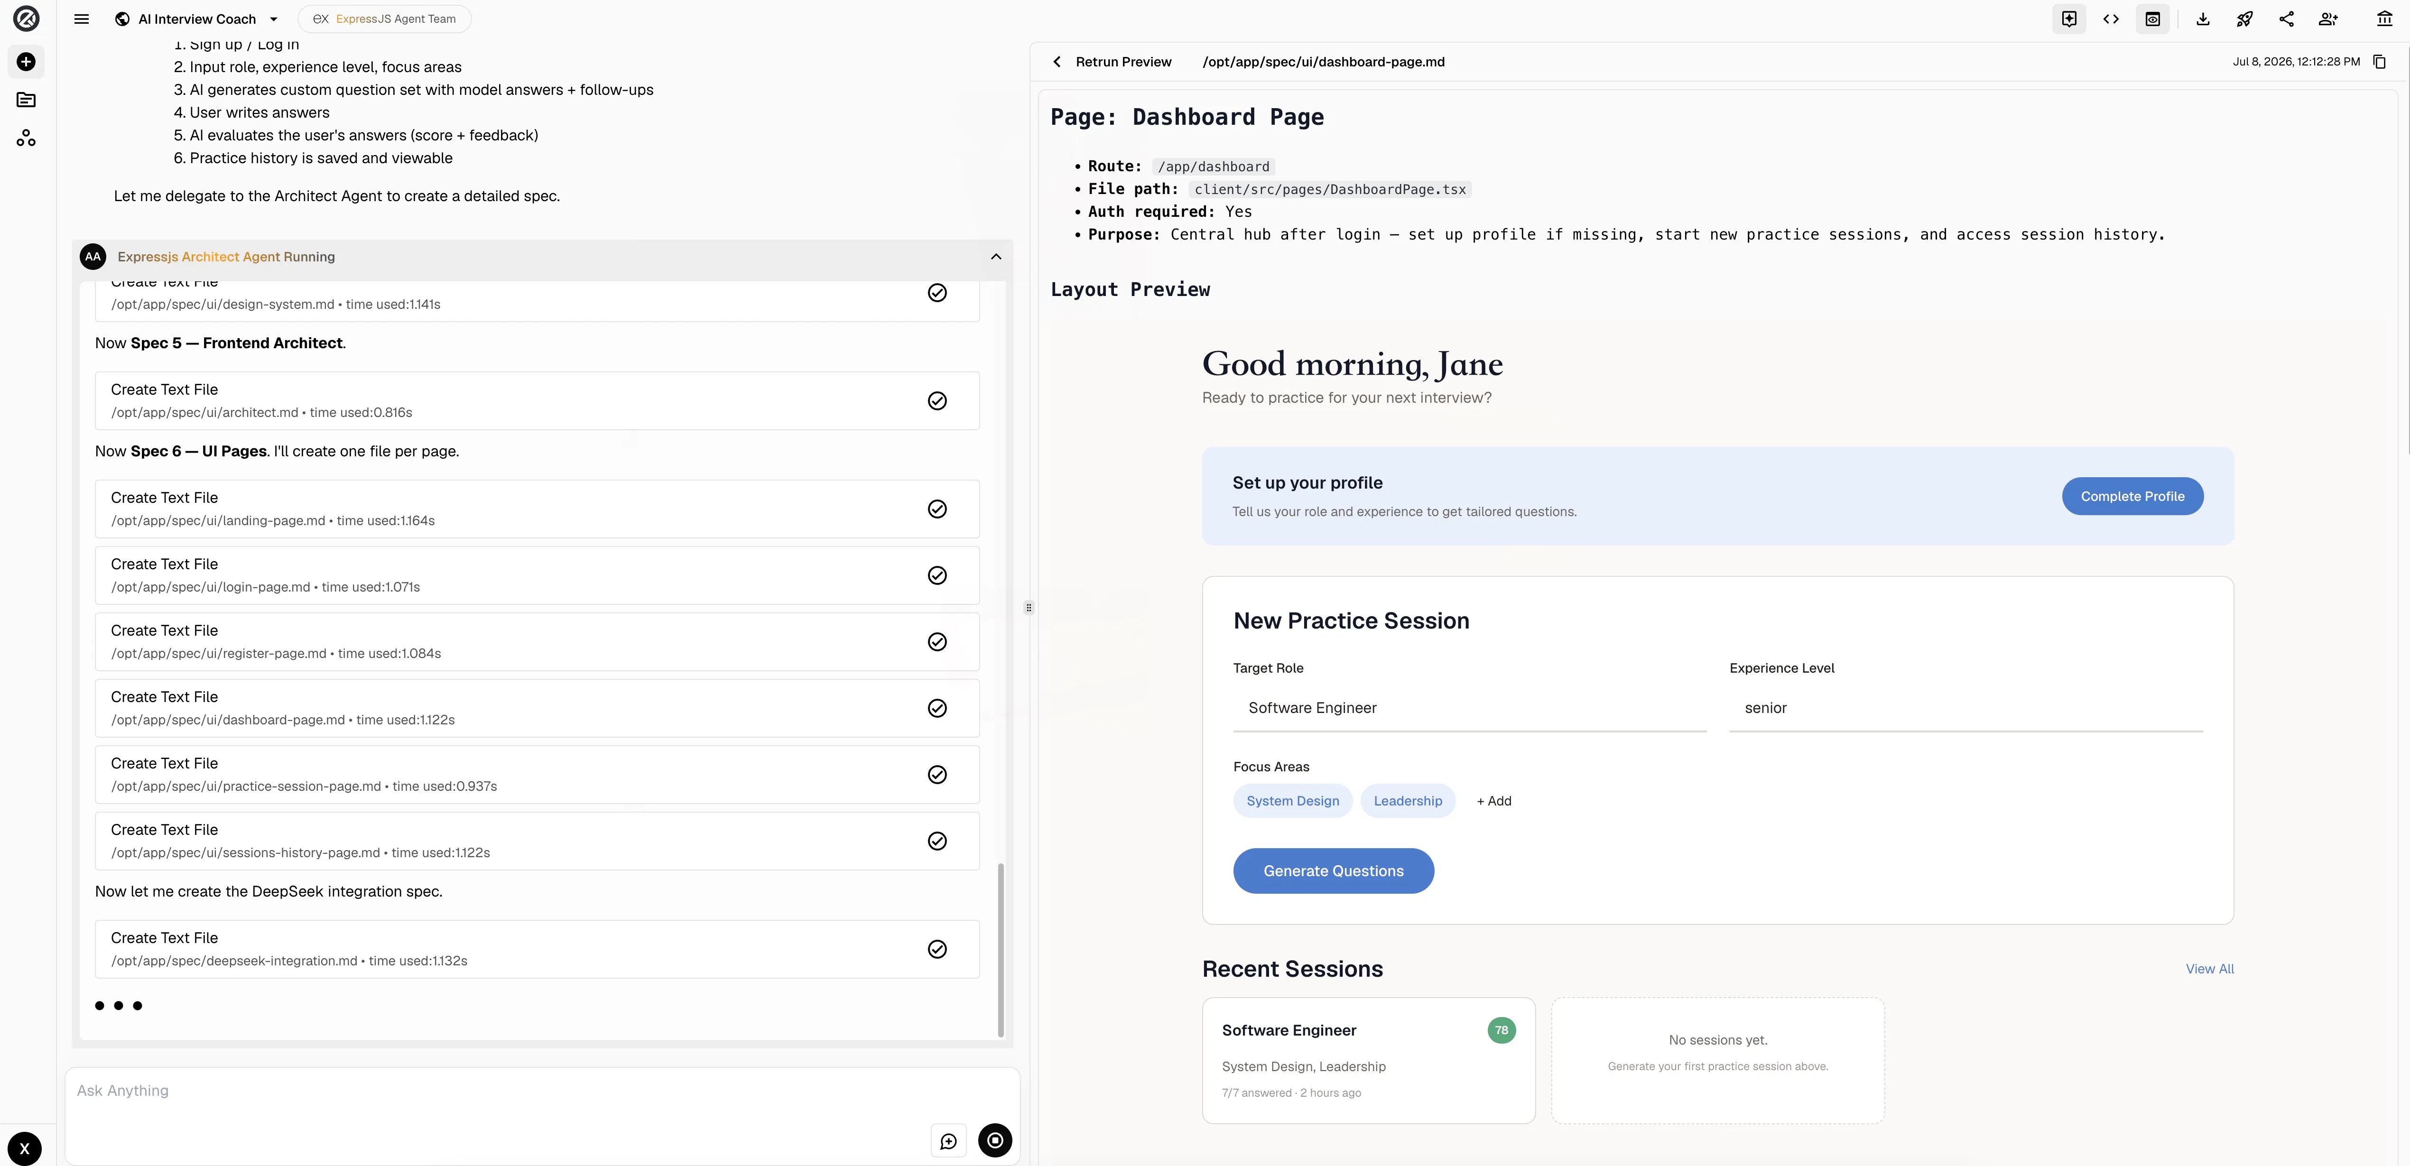
Task: Open the login-page.md Create Text File row
Action: pyautogui.click(x=537, y=575)
